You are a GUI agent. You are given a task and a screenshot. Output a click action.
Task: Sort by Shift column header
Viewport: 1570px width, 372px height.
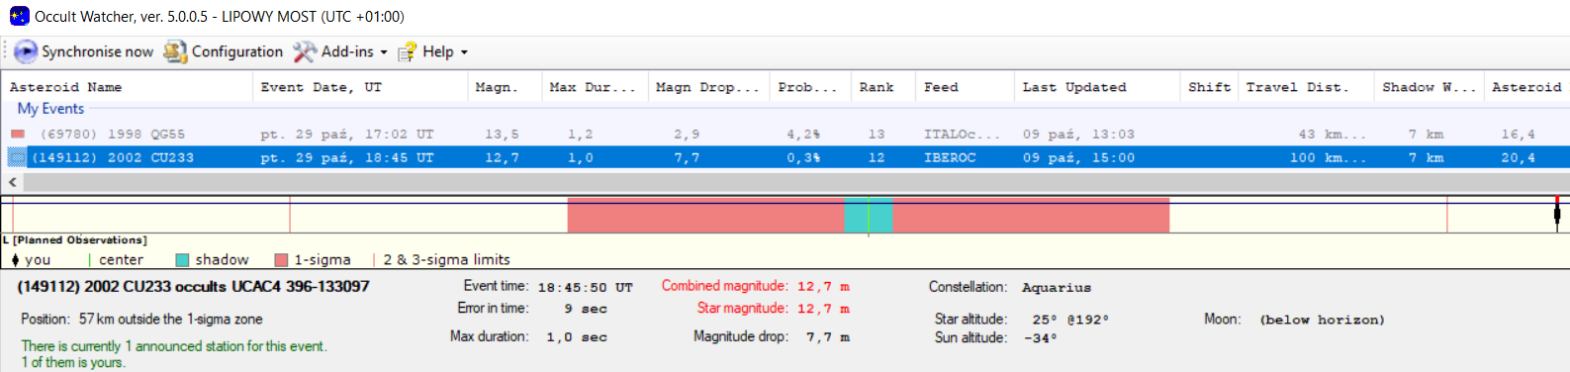pos(1209,87)
